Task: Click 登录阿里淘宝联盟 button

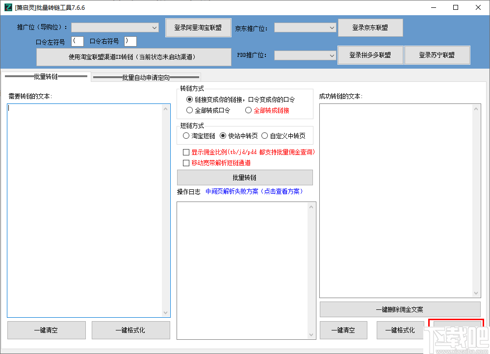Action: (198, 27)
